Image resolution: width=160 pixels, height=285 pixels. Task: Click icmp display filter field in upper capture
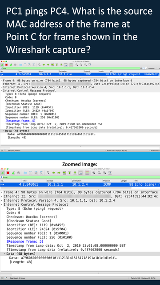click(x=71, y=68)
